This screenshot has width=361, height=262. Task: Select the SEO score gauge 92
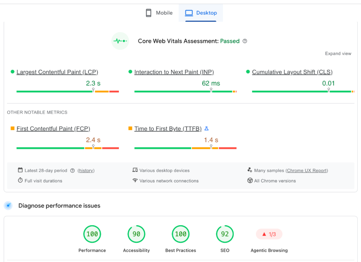pos(225,234)
